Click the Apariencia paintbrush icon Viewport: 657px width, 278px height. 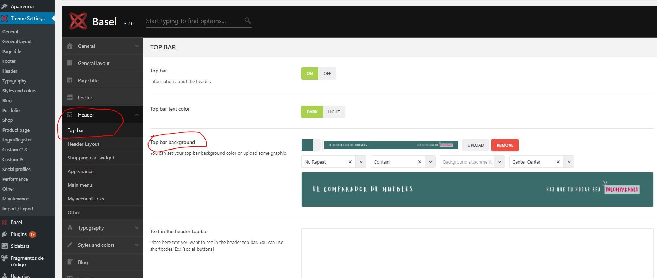tap(5, 6)
